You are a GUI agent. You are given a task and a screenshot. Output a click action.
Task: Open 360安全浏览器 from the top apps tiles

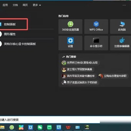pyautogui.click(x=70, y=27)
